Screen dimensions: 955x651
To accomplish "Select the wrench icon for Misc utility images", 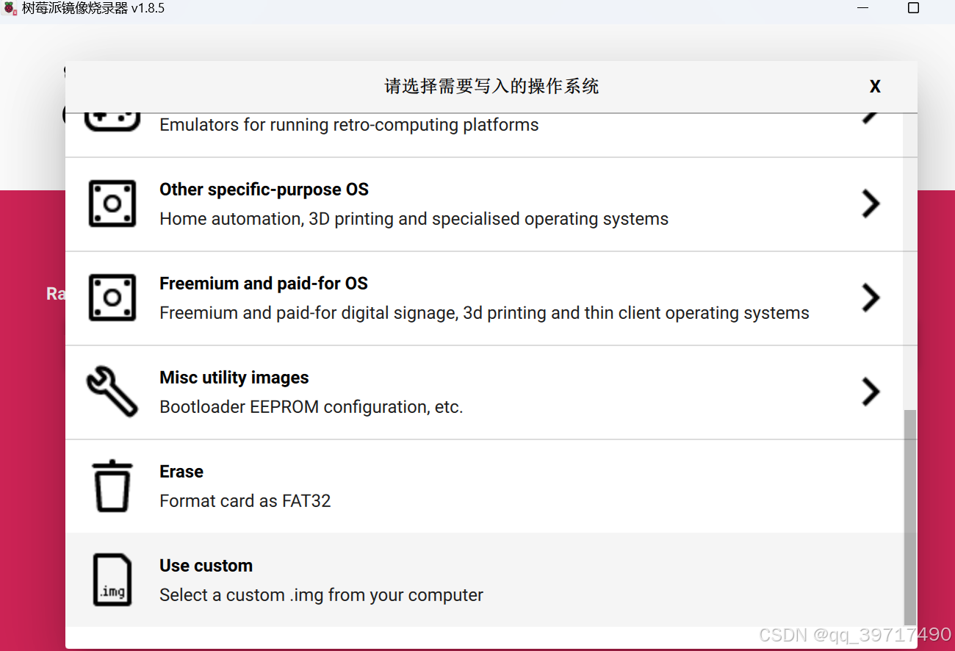I will [x=112, y=392].
